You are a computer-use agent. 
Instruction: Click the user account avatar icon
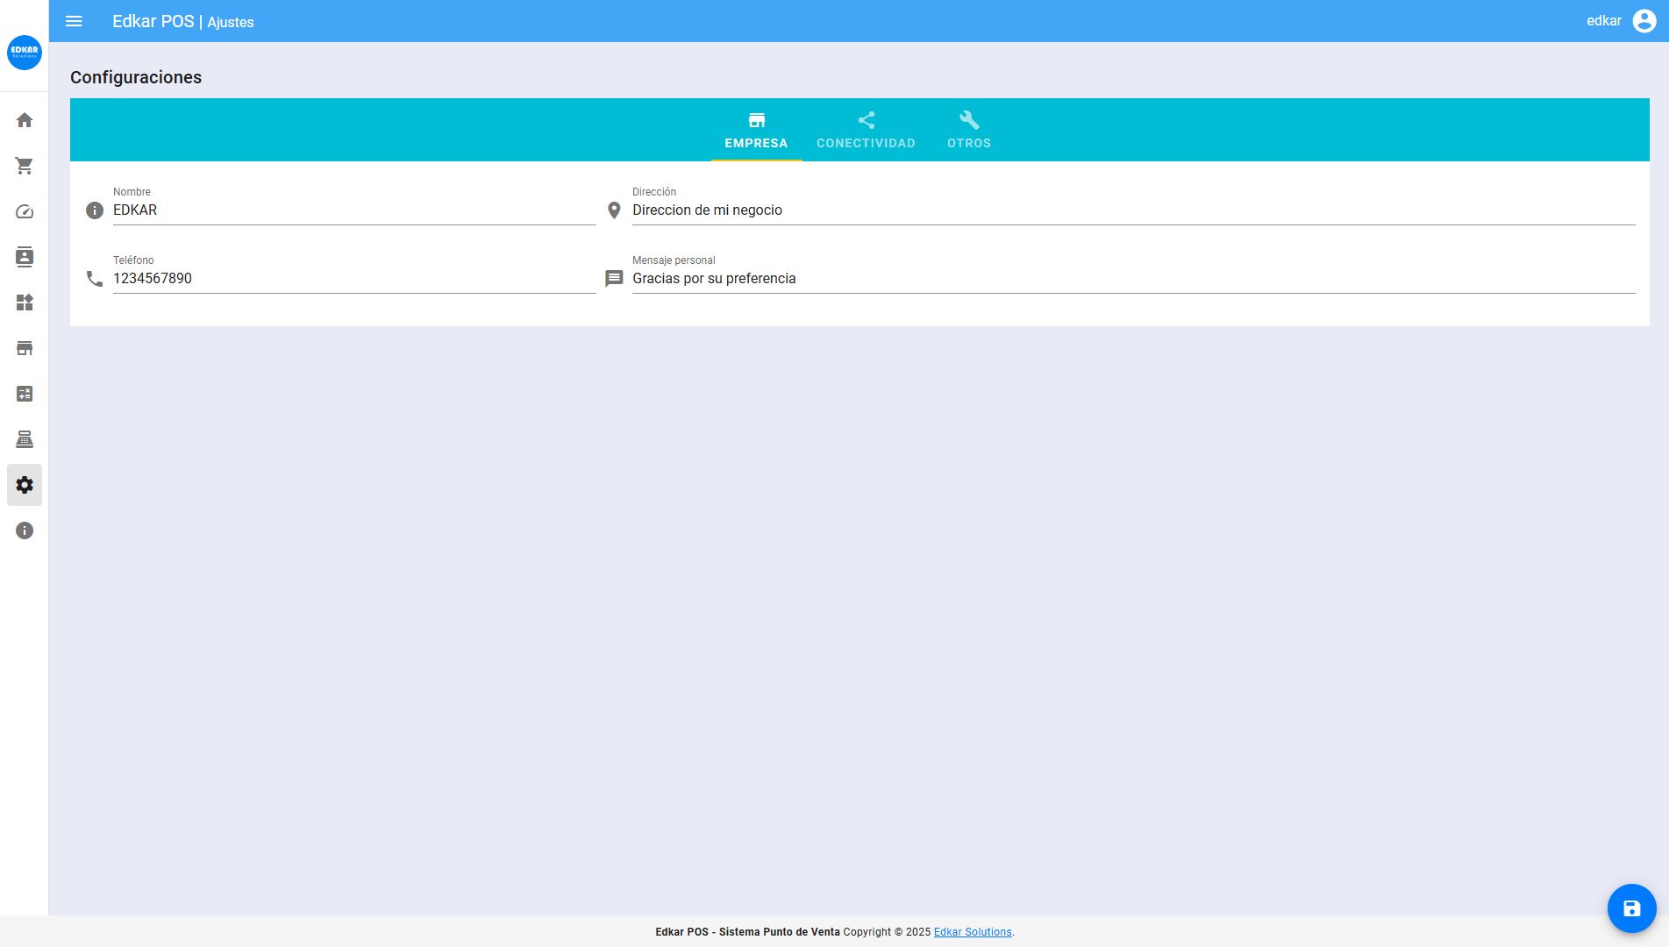[x=1644, y=21]
